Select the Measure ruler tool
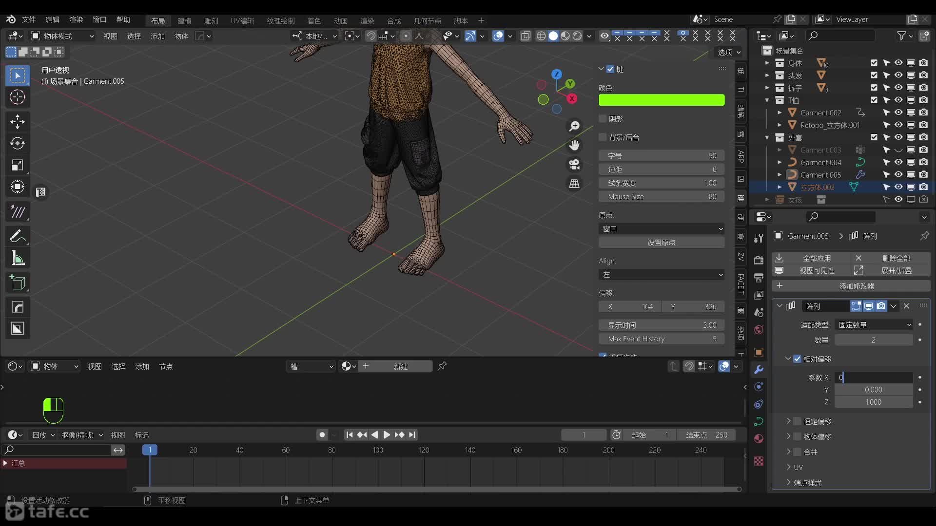 (x=18, y=258)
